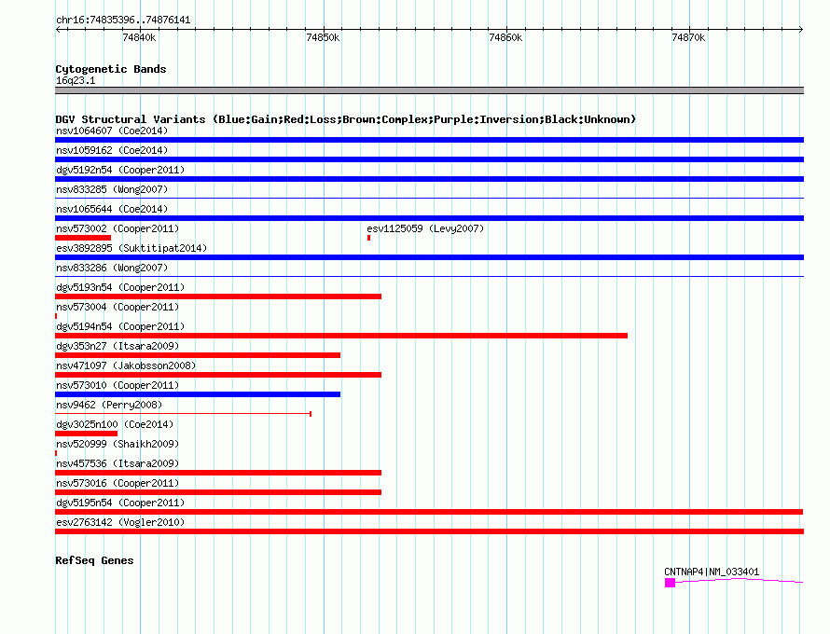Click nsv9462 (Perry2008) label
Image resolution: width=830 pixels, height=634 pixels.
(109, 405)
